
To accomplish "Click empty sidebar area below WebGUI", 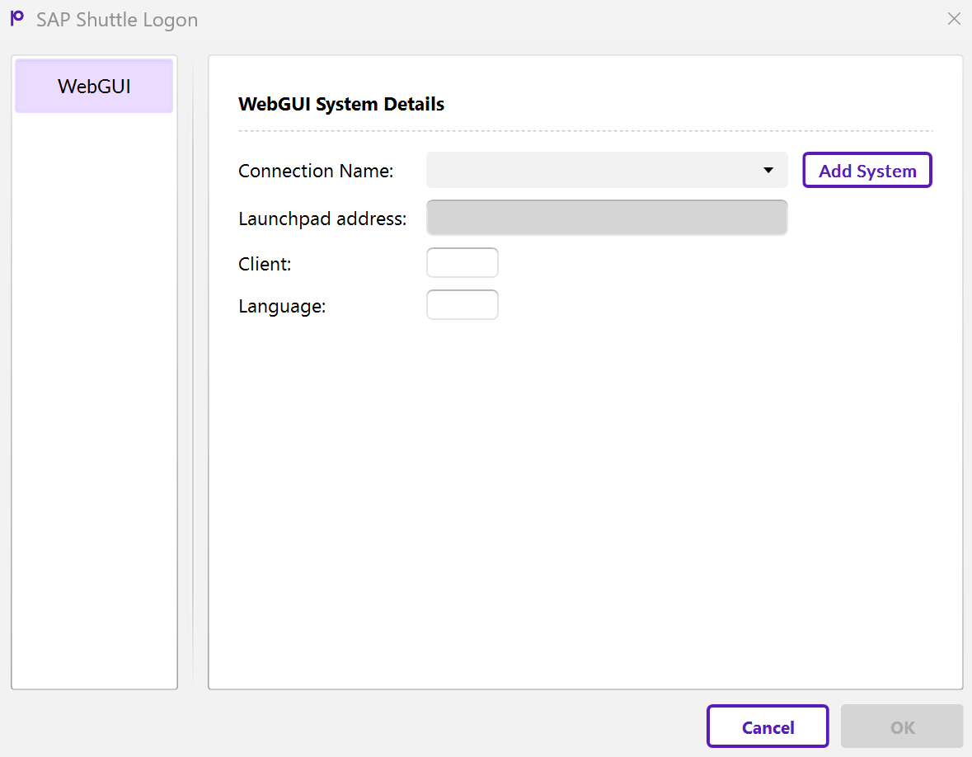I will (94, 396).
